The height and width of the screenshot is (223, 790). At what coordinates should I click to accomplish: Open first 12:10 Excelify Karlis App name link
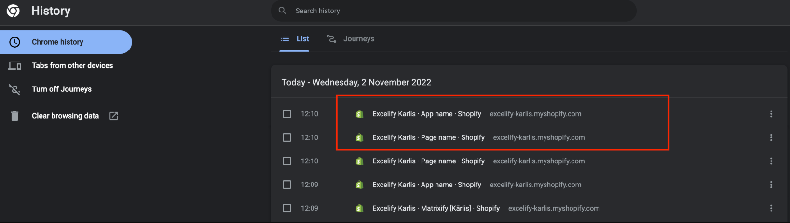[427, 114]
